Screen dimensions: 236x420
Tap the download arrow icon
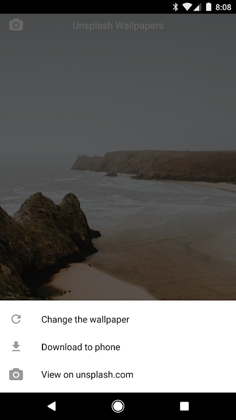pyautogui.click(x=16, y=346)
